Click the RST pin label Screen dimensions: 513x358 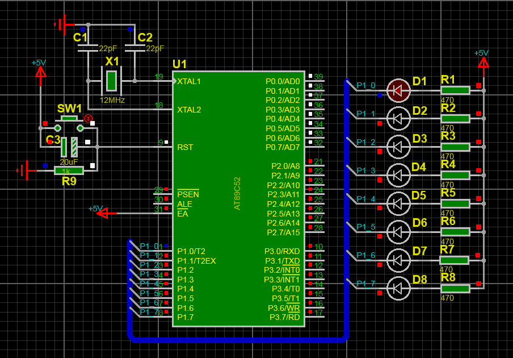click(x=185, y=147)
